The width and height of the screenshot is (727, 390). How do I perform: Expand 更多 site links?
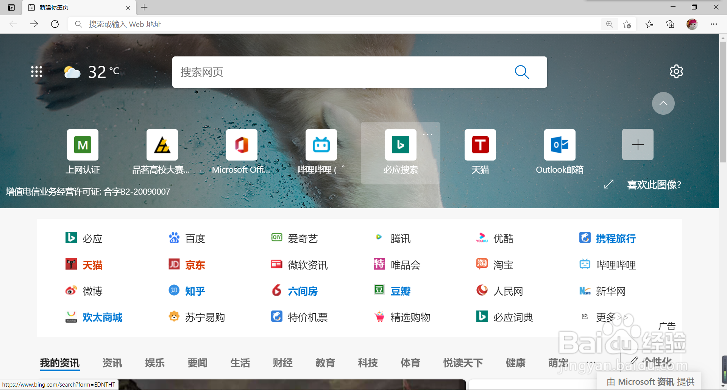604,317
